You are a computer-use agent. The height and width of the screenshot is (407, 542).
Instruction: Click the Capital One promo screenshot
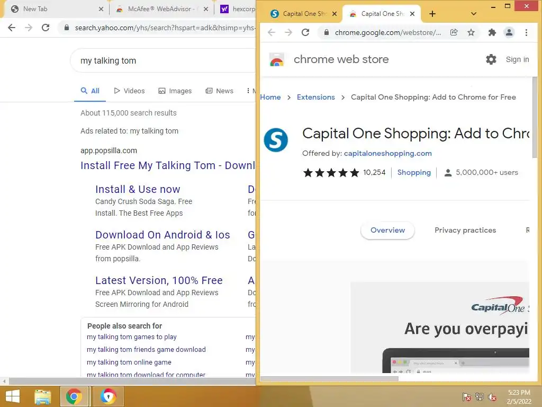(x=440, y=328)
